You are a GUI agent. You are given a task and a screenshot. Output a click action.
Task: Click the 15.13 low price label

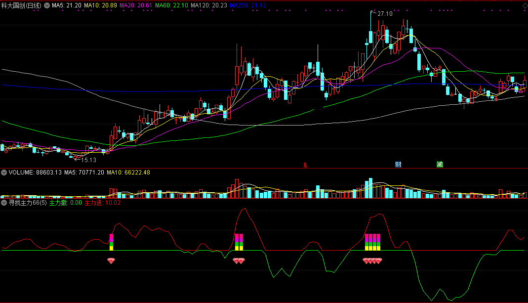(88, 160)
